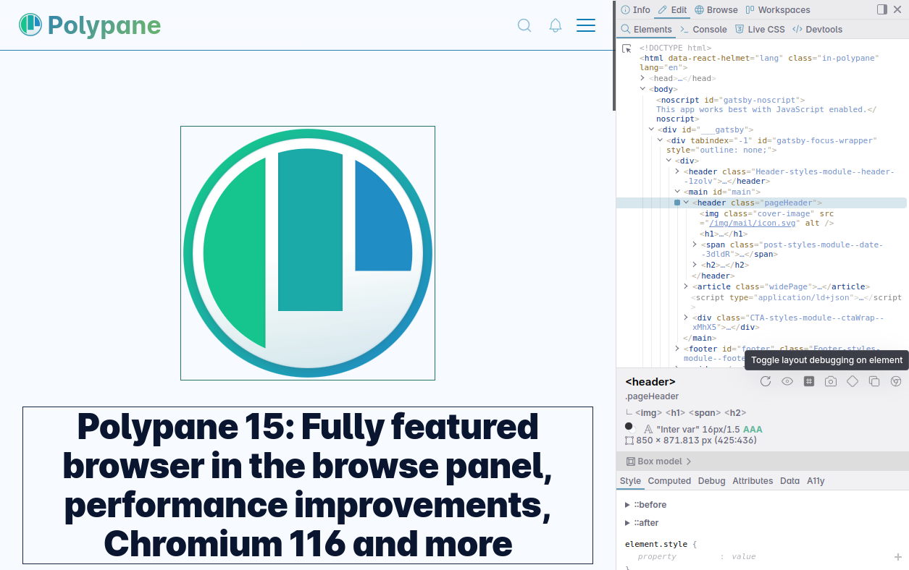The image size is (909, 570).
Task: Select the img cover-image tree row
Action: (767, 218)
